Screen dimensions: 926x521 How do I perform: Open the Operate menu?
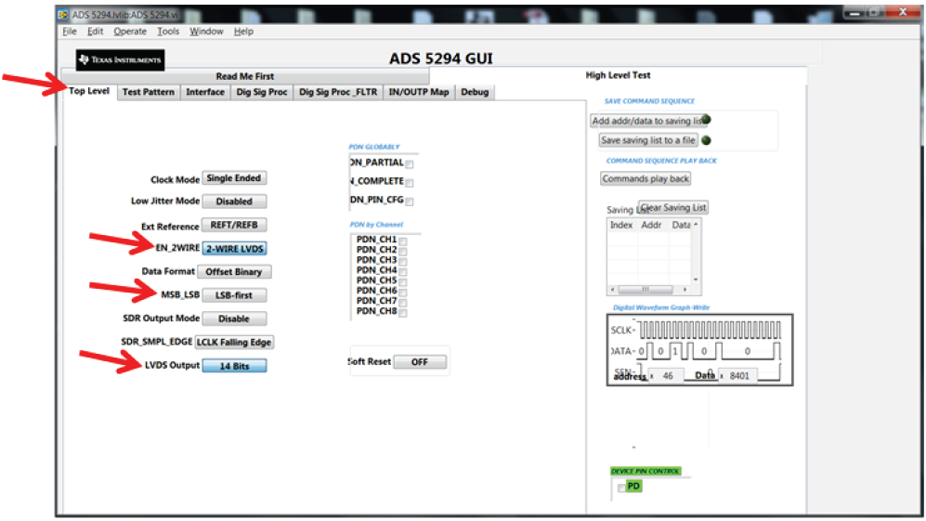[x=130, y=32]
